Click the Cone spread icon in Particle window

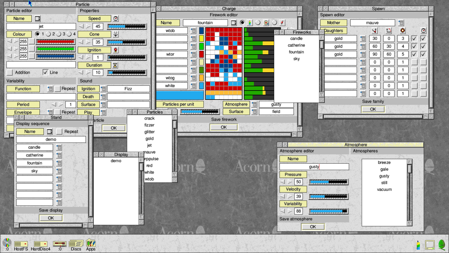point(116,34)
